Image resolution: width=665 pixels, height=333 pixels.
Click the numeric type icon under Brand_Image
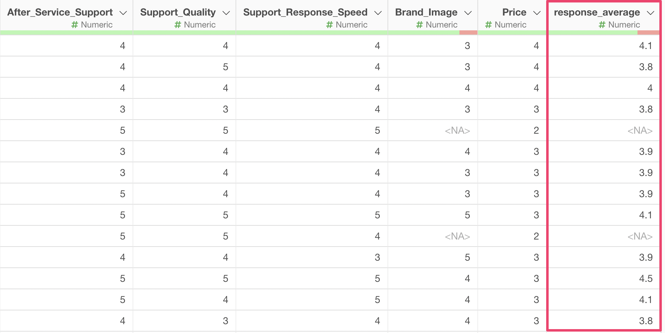tap(419, 25)
